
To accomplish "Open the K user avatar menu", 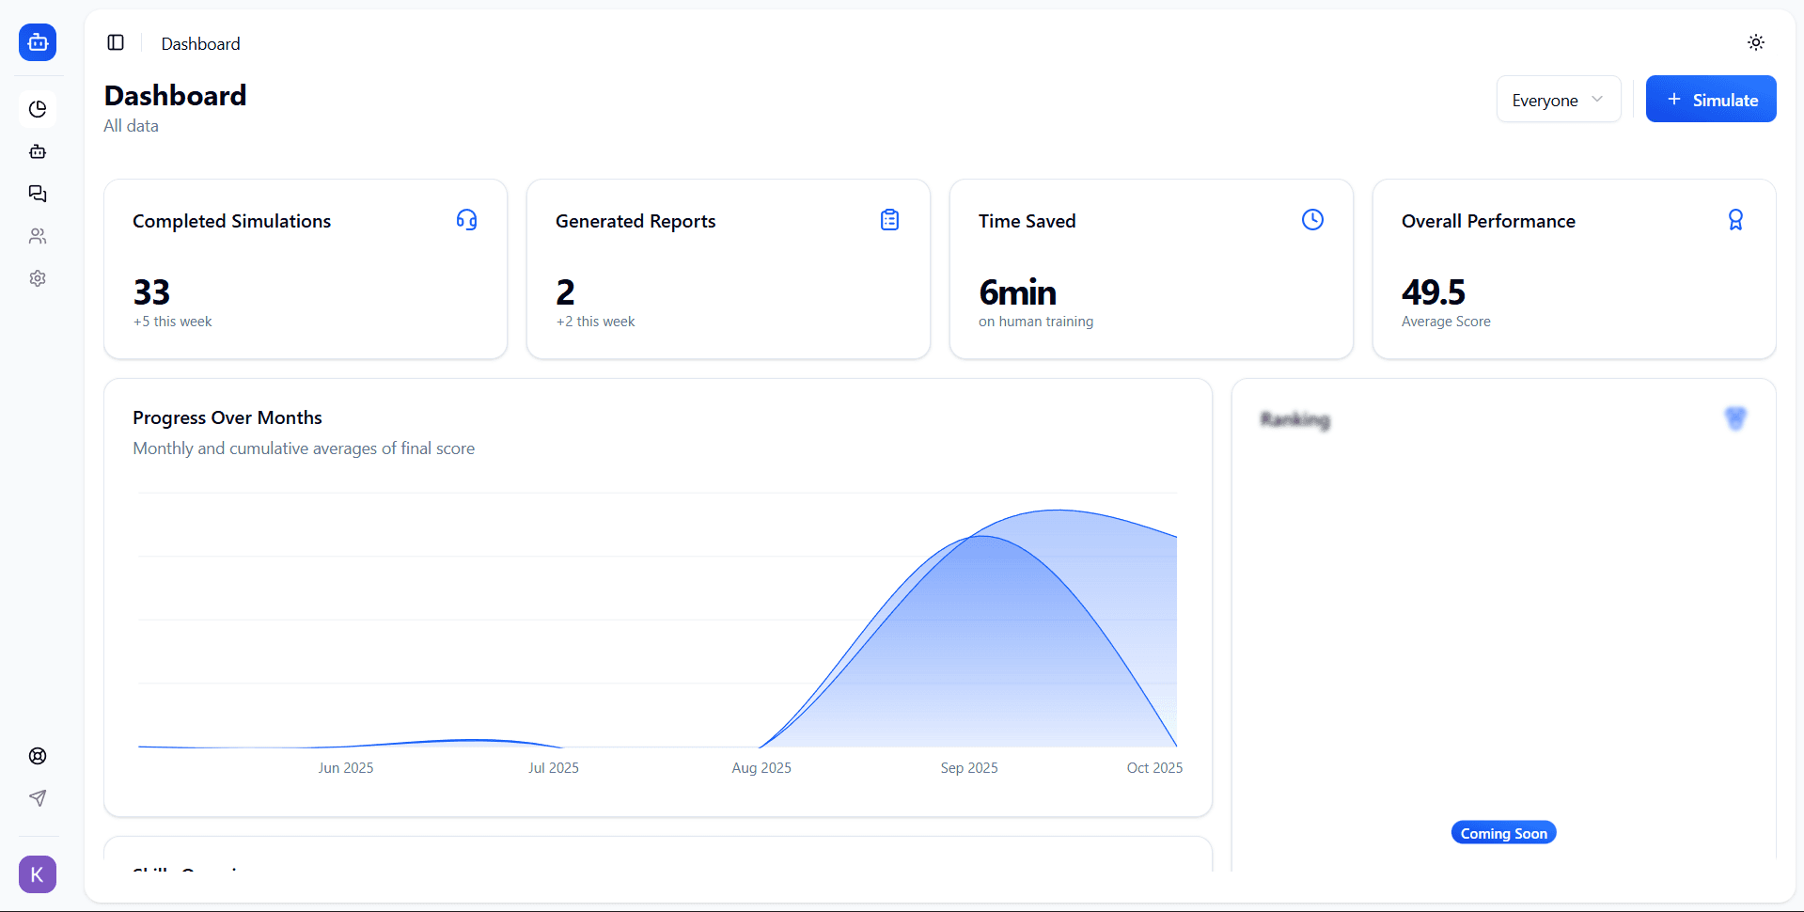I will tap(38, 874).
